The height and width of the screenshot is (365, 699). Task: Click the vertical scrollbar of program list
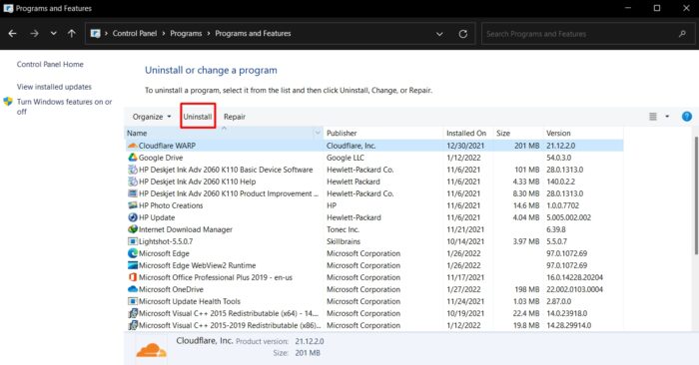pyautogui.click(x=696, y=195)
